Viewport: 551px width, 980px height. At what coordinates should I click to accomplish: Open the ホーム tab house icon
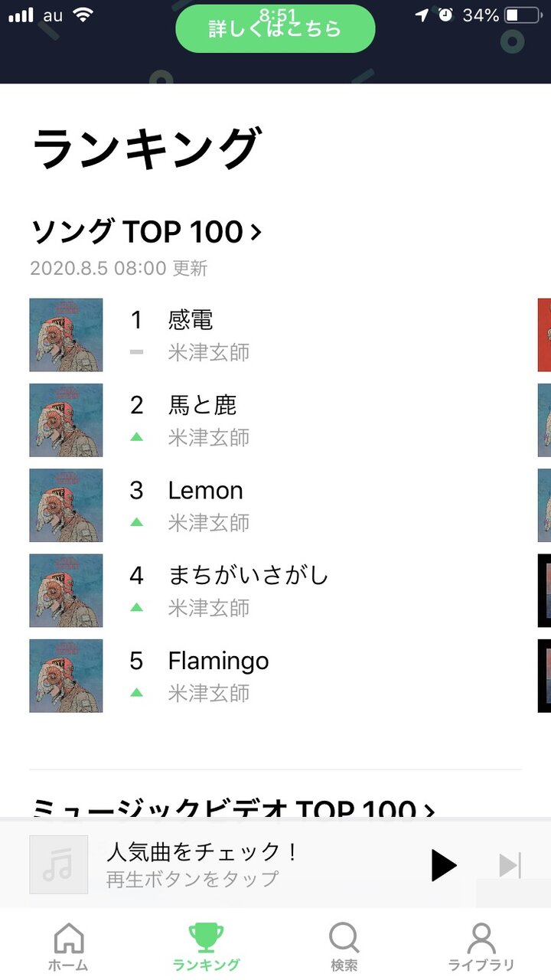coord(68,938)
